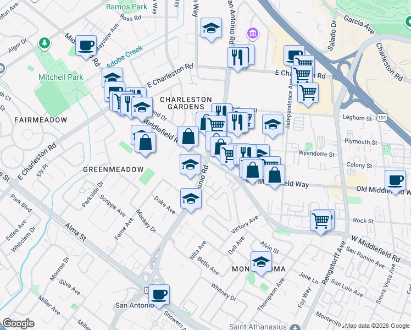
Task: Click the GREENMEADOW neighborhood label
Action: [113, 169]
